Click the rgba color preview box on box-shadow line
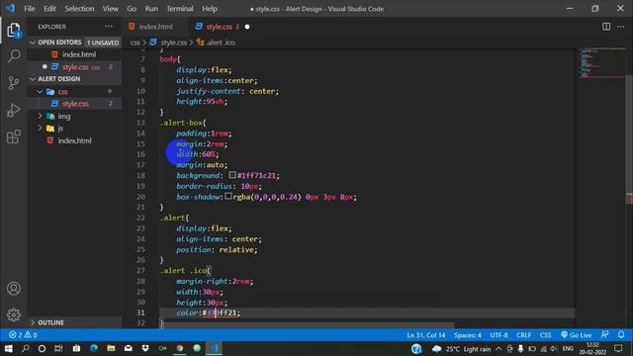Screen dimensions: 633x356 [228, 196]
